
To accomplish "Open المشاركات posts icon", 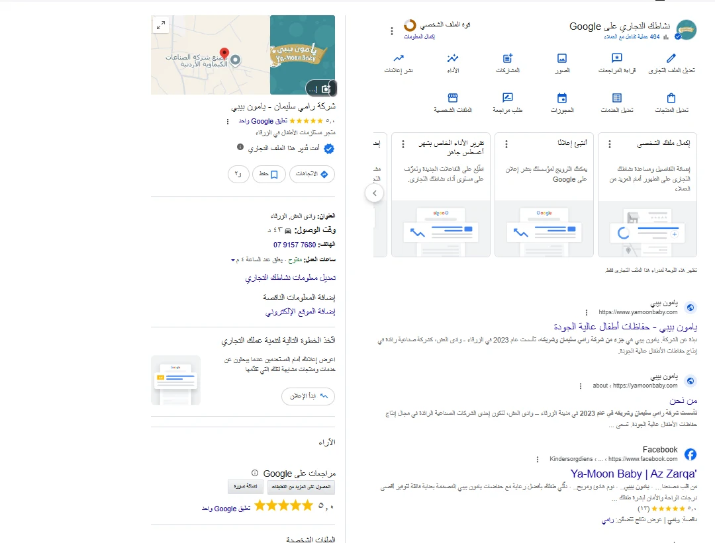I will pyautogui.click(x=508, y=58).
